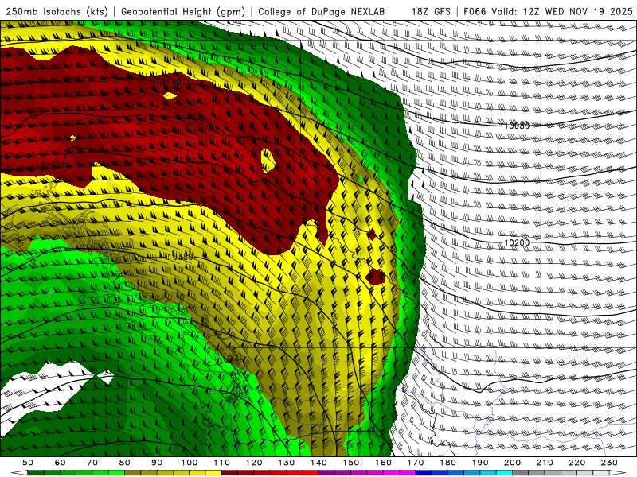Click the 160 tick label on the colorbar

coord(383,463)
